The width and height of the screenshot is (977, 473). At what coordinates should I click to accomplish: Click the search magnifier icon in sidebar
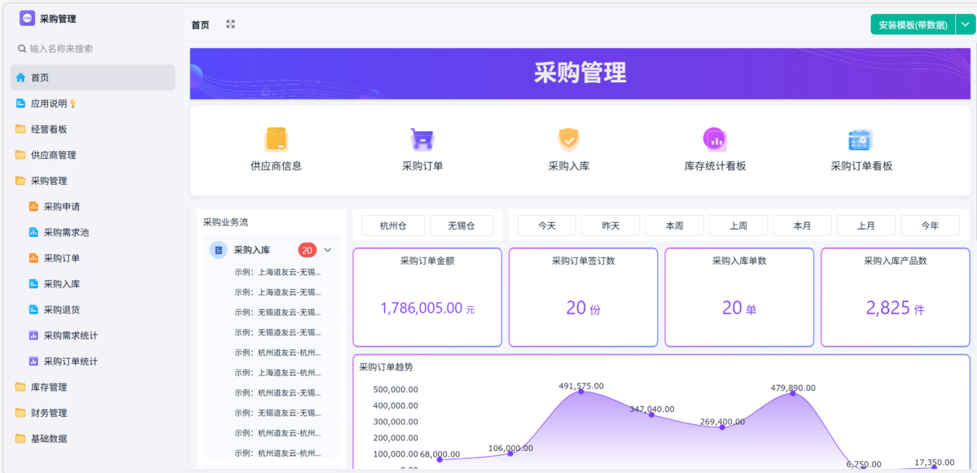click(x=22, y=49)
